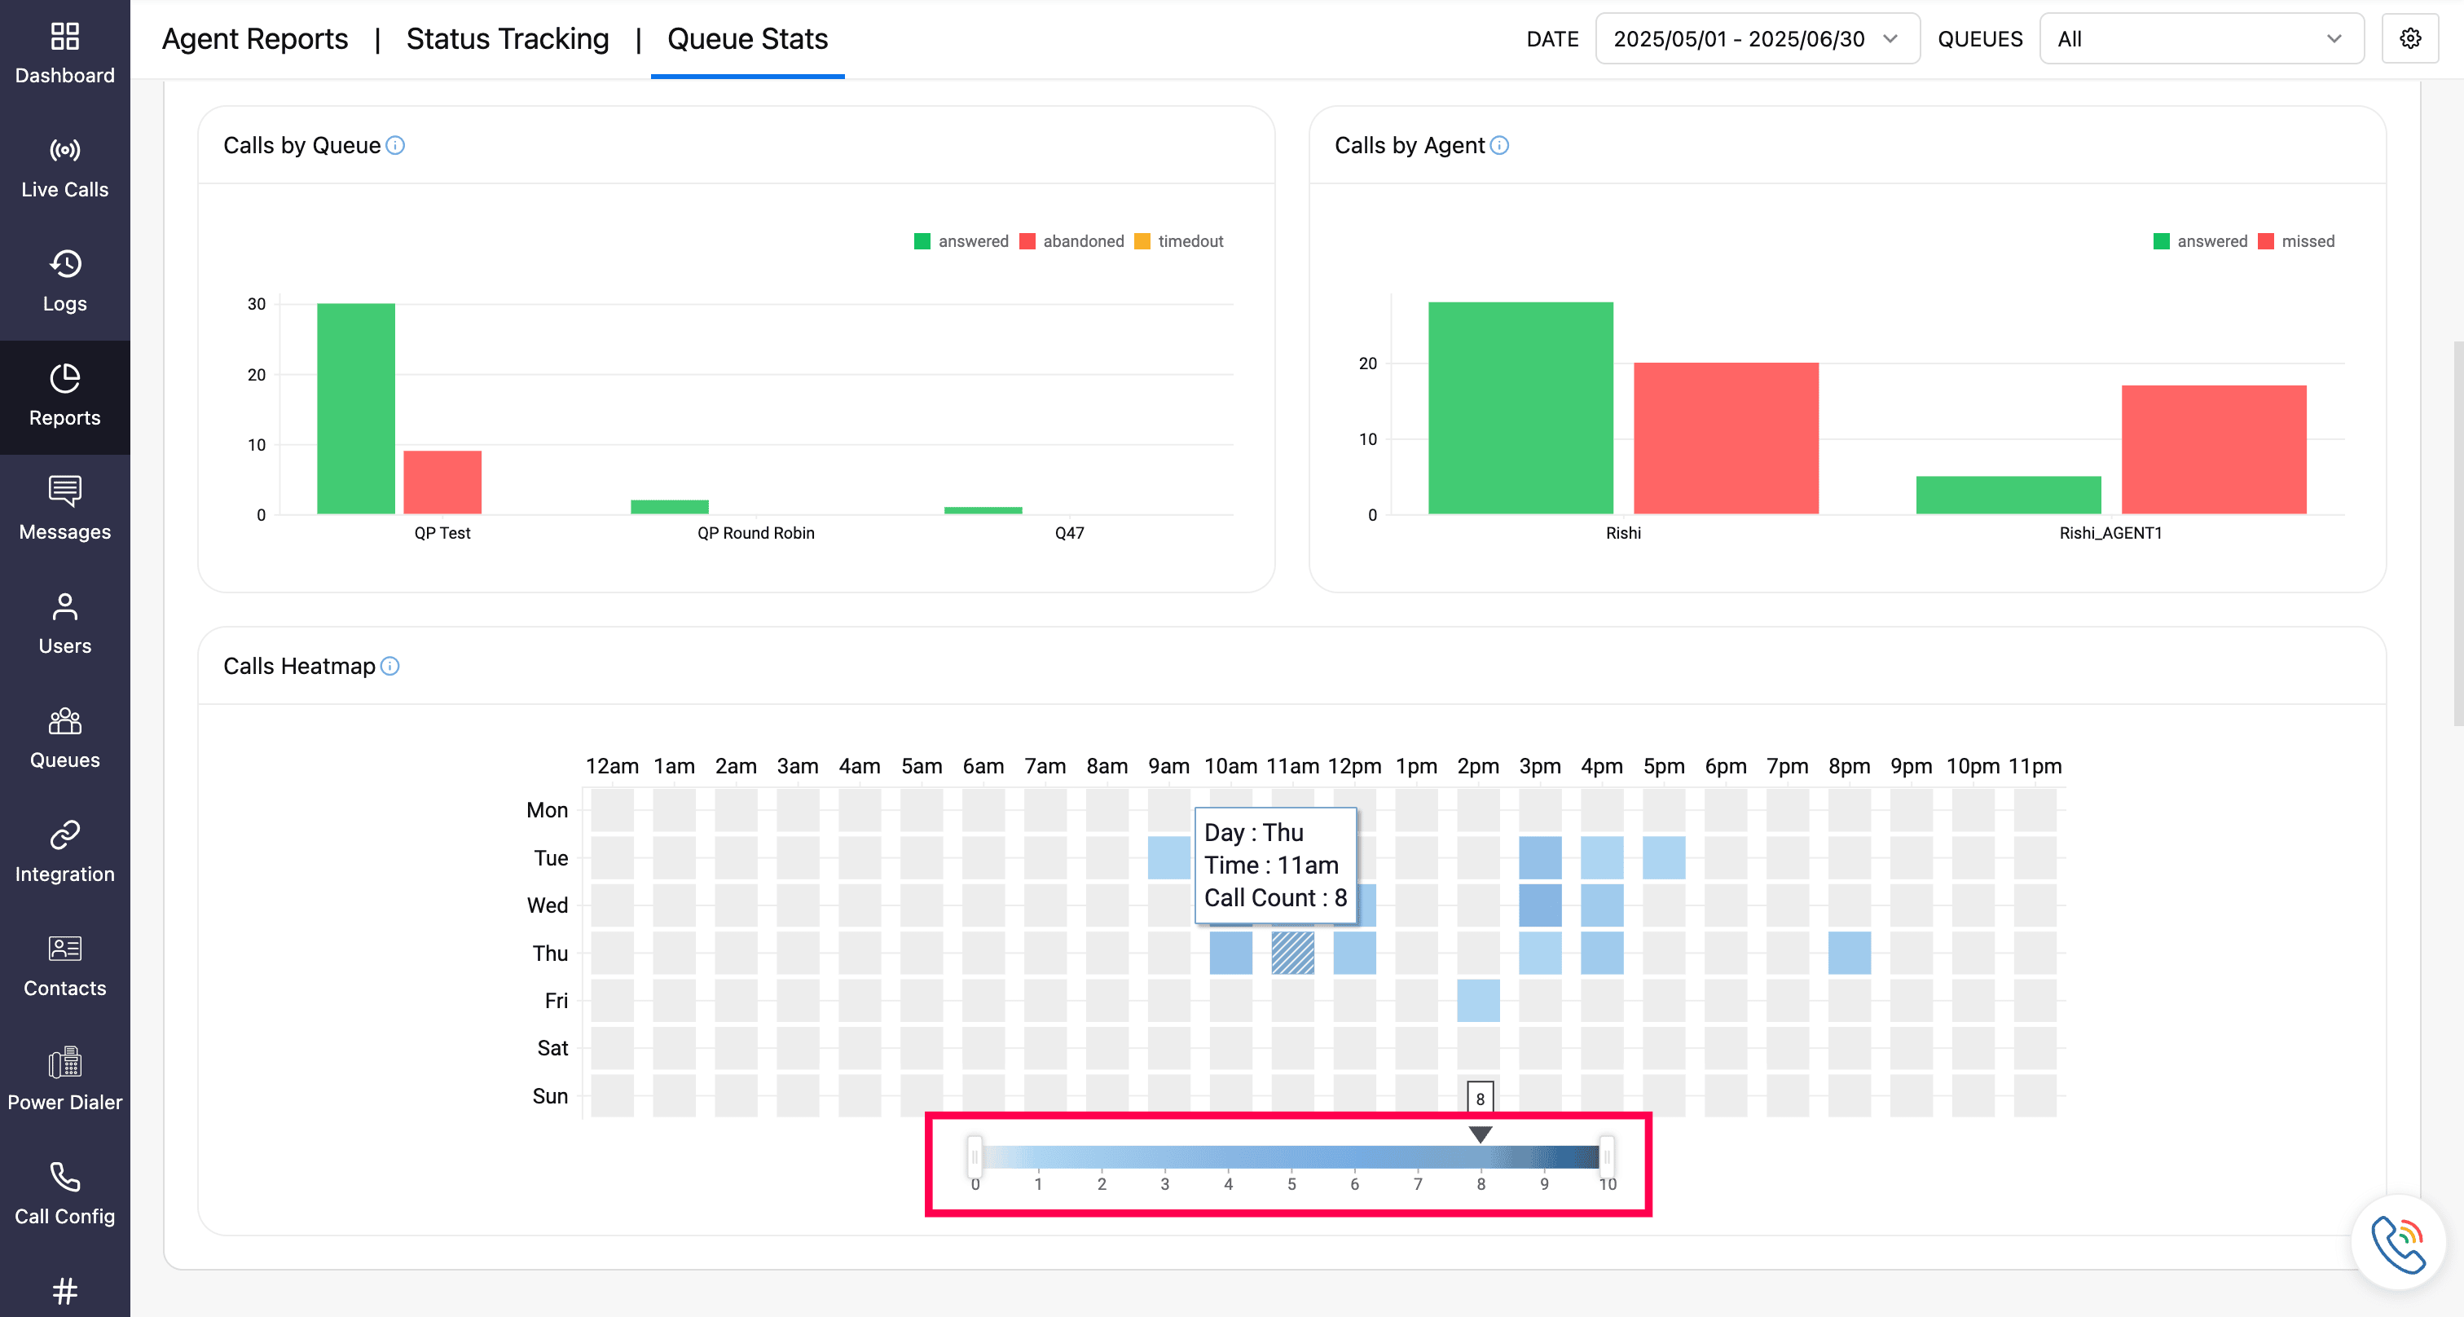
Task: Switch to Agent Reports tab
Action: point(254,39)
